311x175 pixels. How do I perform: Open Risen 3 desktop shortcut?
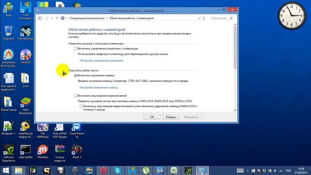pyautogui.click(x=77, y=152)
